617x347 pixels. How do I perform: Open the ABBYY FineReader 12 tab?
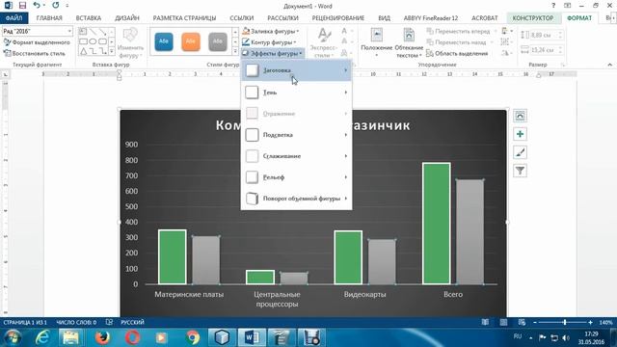(431, 18)
